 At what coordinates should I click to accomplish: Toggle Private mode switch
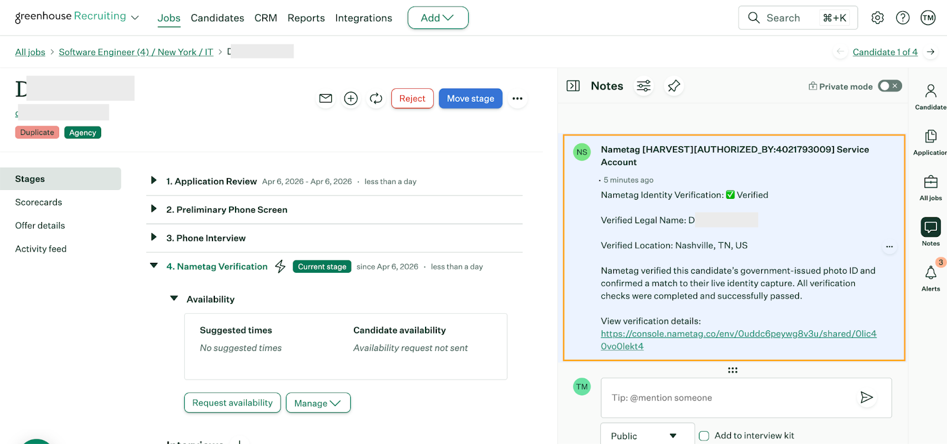tap(890, 86)
